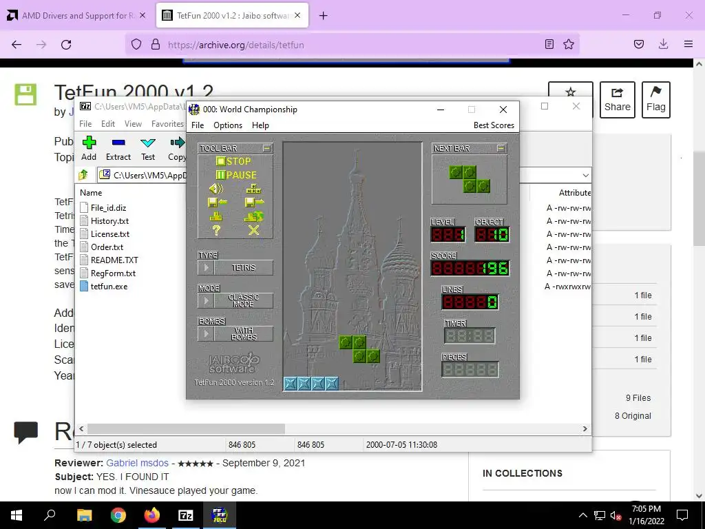Screen dimensions: 705x529
Task: Click the Flag button on archive.org
Action: pos(656,100)
